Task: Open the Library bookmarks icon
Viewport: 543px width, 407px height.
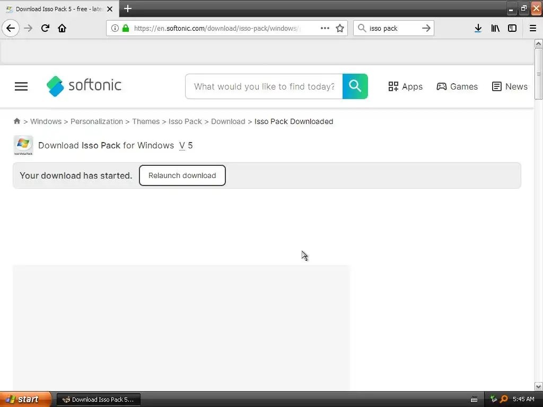Action: coord(495,28)
